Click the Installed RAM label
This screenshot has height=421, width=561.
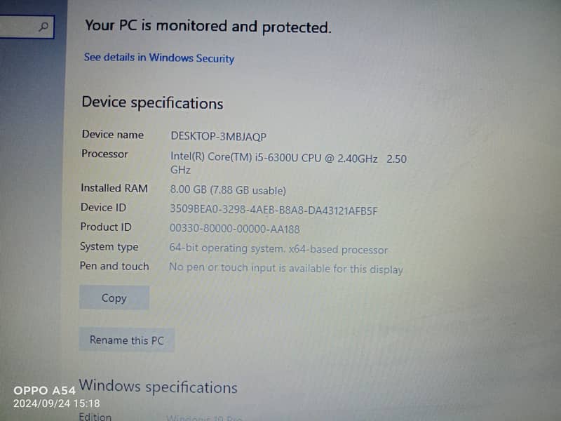[x=114, y=188]
